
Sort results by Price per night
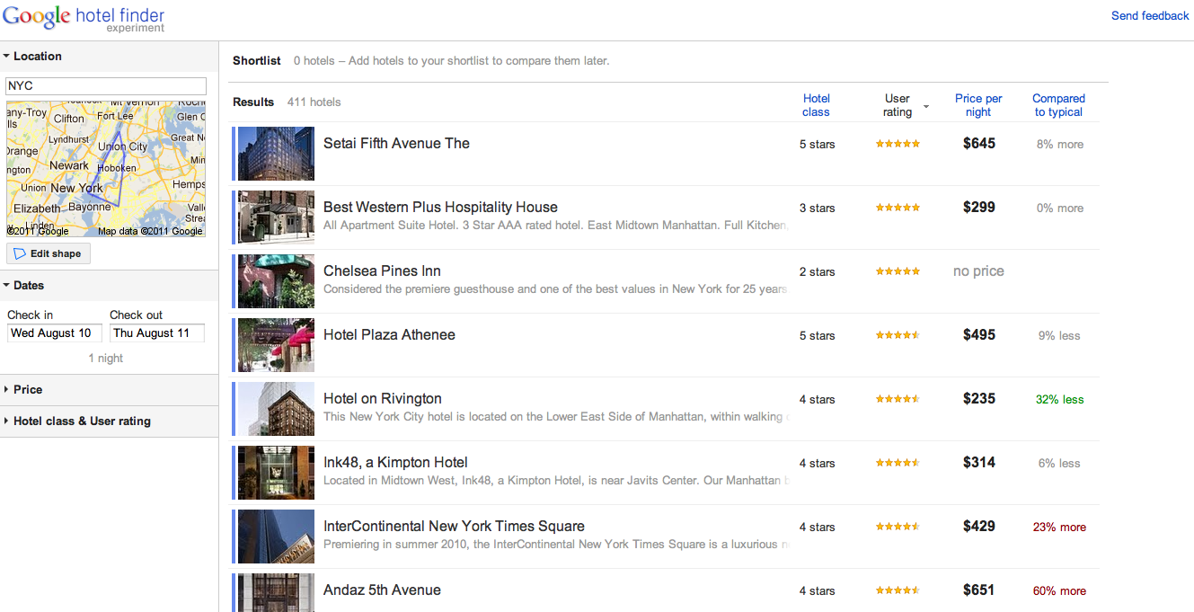coord(978,105)
